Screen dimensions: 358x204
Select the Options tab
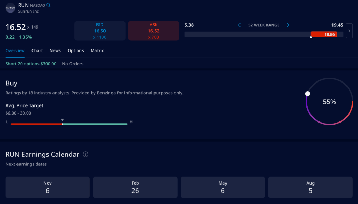click(x=76, y=50)
